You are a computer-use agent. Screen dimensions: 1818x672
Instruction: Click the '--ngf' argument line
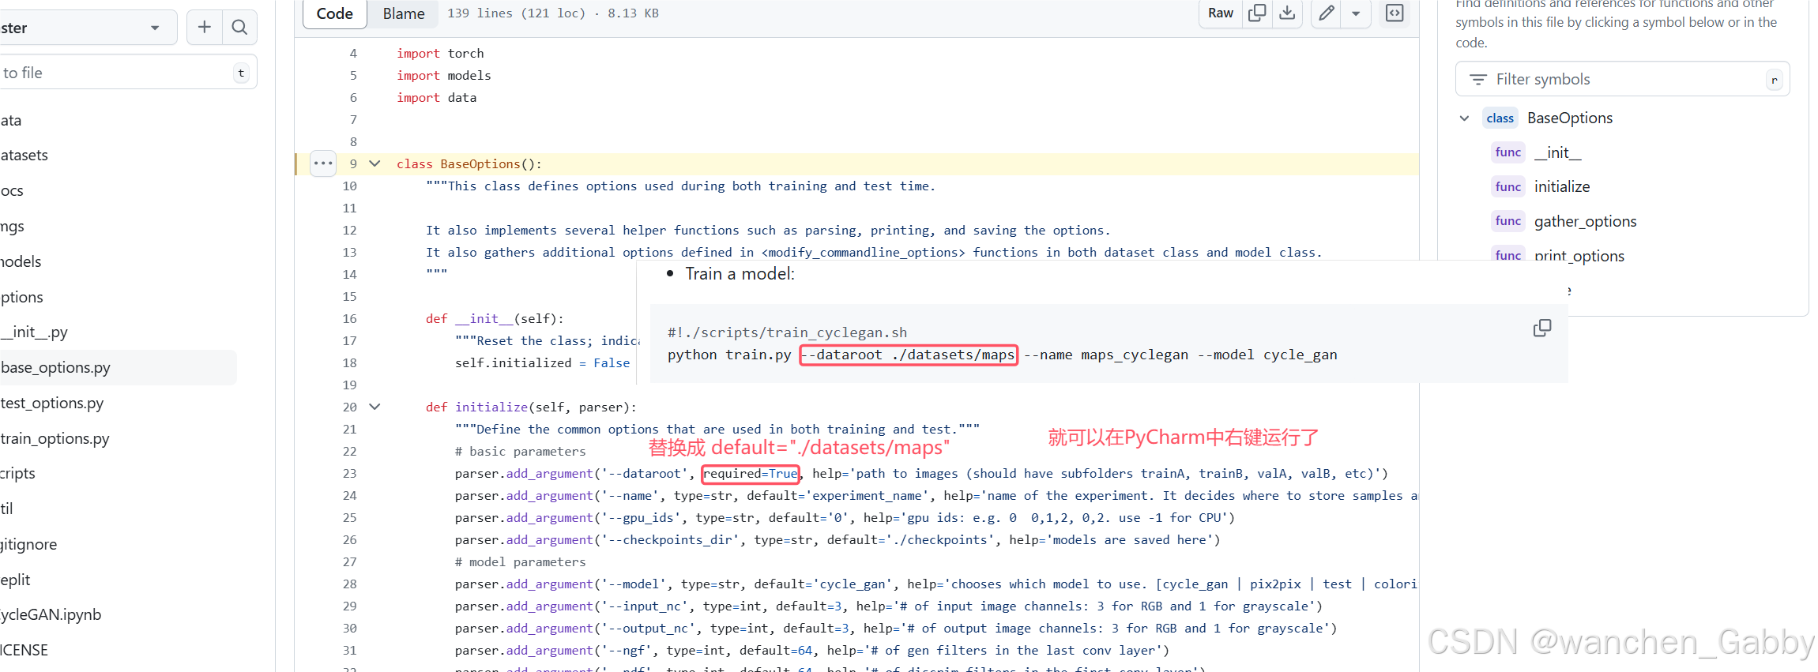click(x=811, y=651)
